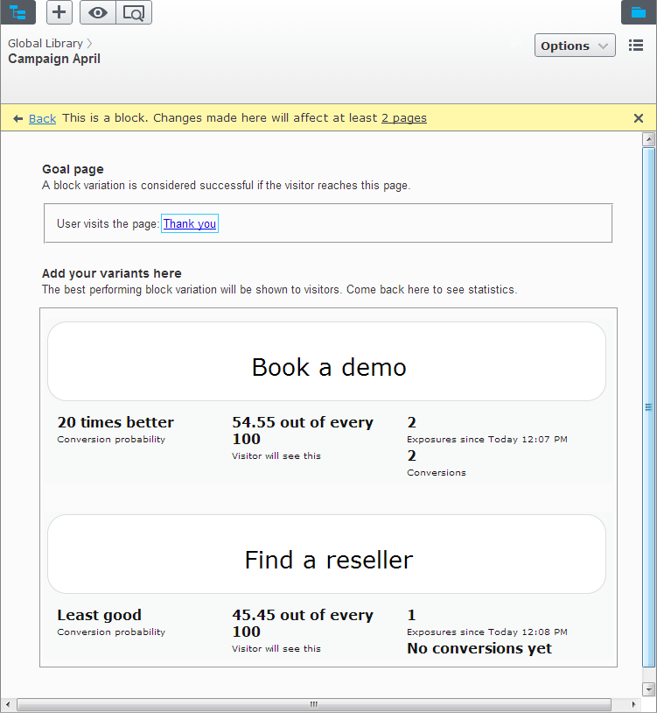The image size is (657, 713).
Task: Click the horizontal scrollbar thumb
Action: pos(314,705)
